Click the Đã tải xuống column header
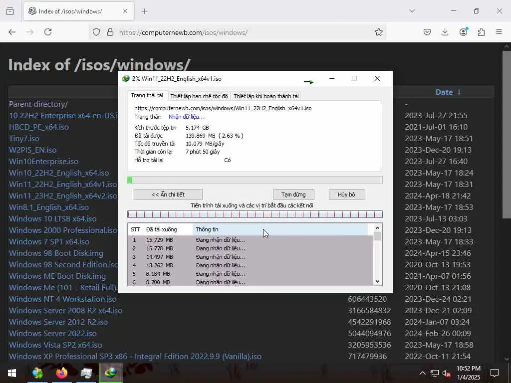 pyautogui.click(x=168, y=229)
